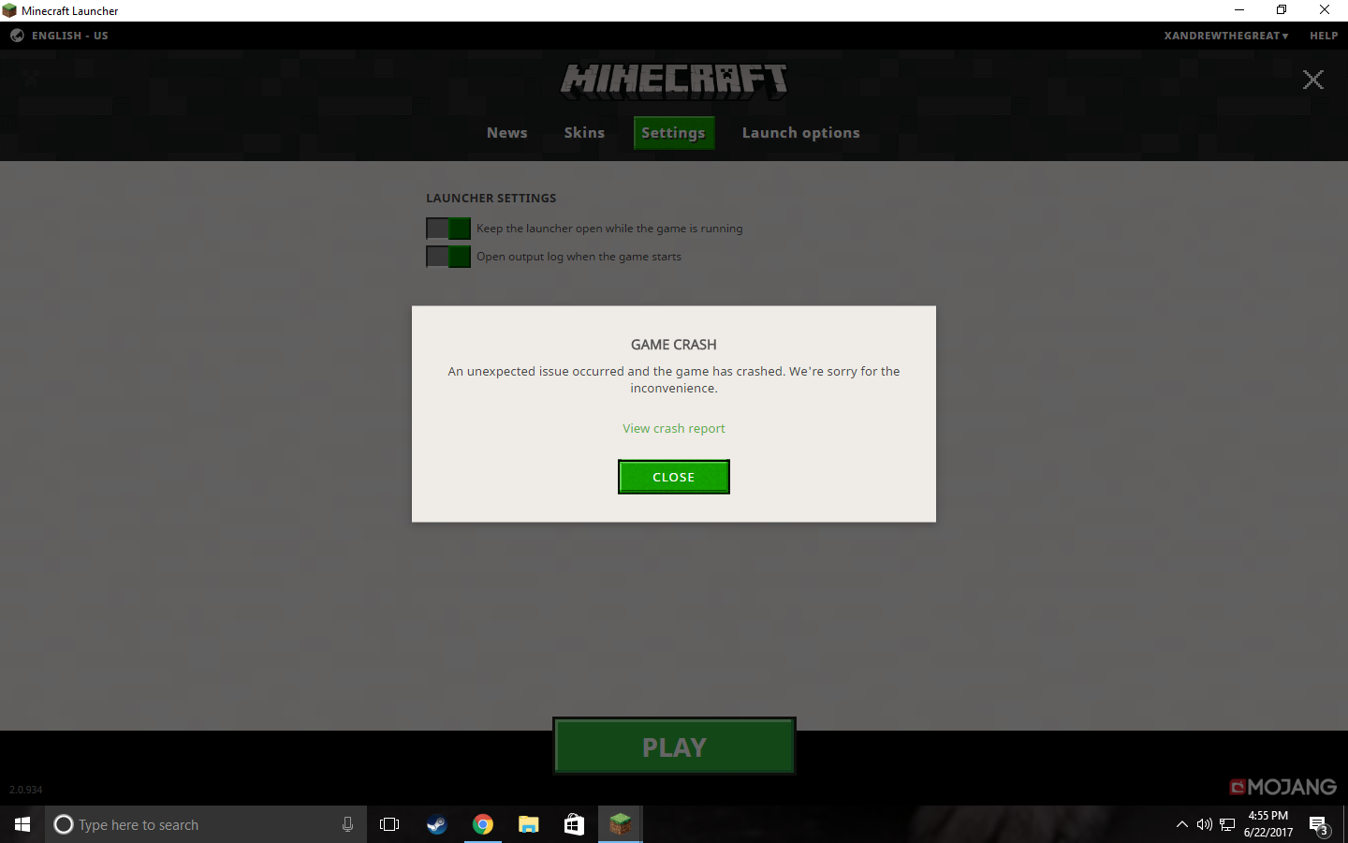This screenshot has width=1348, height=843.
Task: Open the HELP menu
Action: click(x=1324, y=36)
